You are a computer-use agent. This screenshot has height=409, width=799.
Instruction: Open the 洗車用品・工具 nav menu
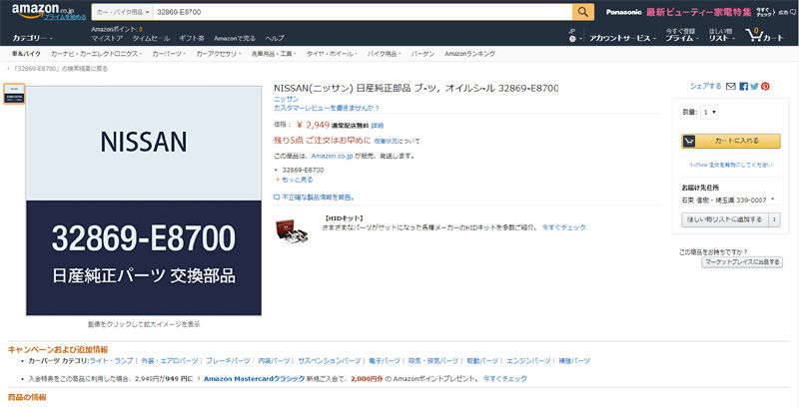click(x=274, y=54)
